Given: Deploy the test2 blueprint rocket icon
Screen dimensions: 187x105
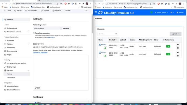Looking at the screenshot, I should pyautogui.click(x=178, y=45).
